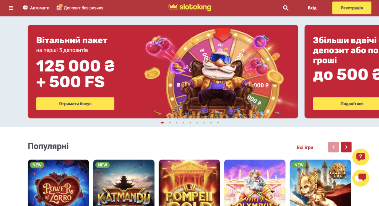Viewport: 379px width, 206px height.
Task: Click the safe icon beside Депозит без ризику
Action: (59, 8)
